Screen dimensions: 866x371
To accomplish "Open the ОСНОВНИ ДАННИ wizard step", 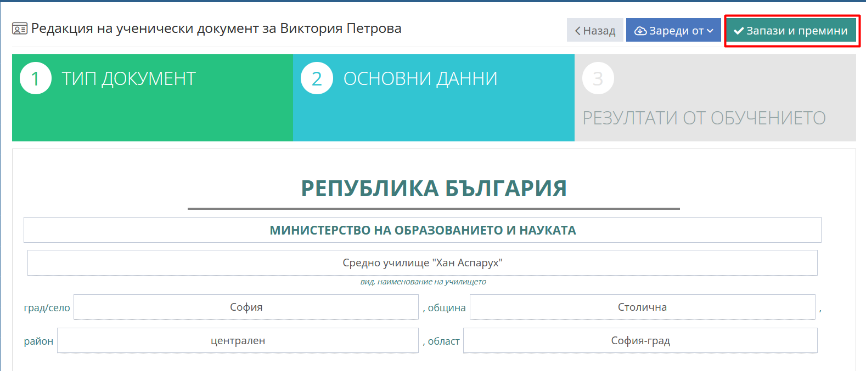I will click(434, 98).
